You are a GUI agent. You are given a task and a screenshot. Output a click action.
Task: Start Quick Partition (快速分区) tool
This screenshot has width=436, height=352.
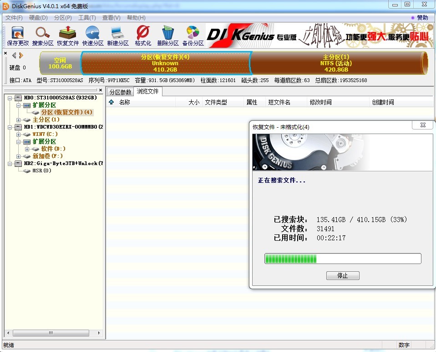pos(92,36)
